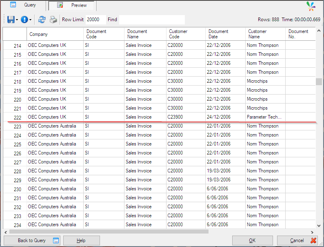
Task: Click the blue exclamation info icon
Action: point(24,20)
